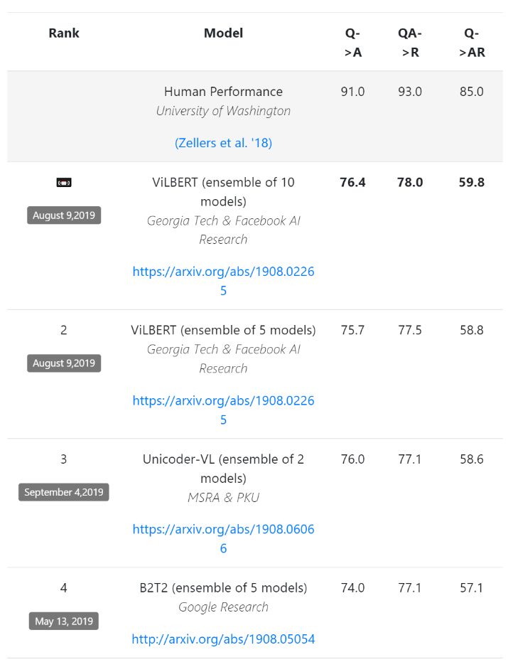
Task: Select the Q->A column header
Action: (352, 43)
